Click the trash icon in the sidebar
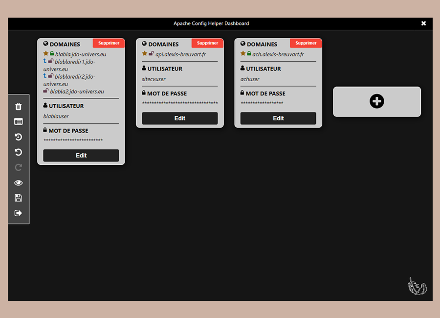Screen dimensions: 440x318 [x=19, y=107]
